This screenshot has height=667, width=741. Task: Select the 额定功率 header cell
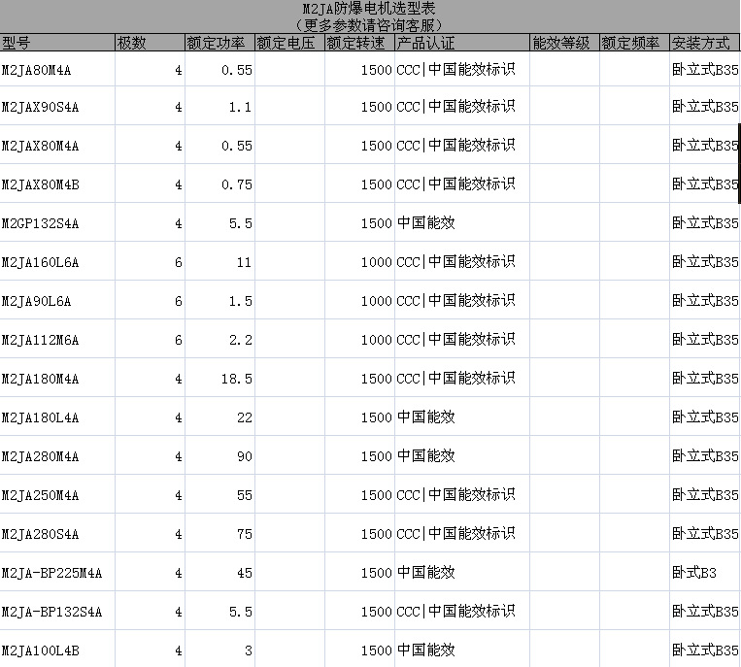click(219, 44)
